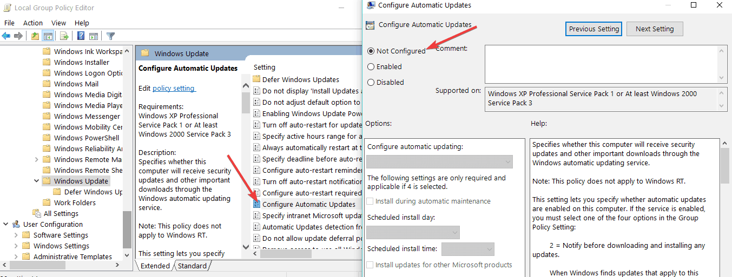The height and width of the screenshot is (277, 732).
Task: Click the Previous Setting button
Action: [593, 29]
